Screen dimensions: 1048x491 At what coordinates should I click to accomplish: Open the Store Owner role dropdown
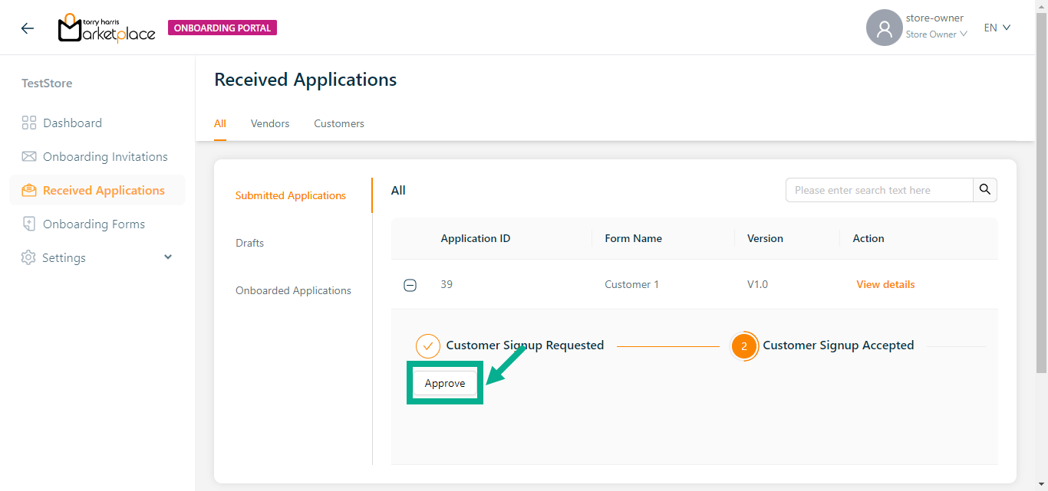pos(936,34)
